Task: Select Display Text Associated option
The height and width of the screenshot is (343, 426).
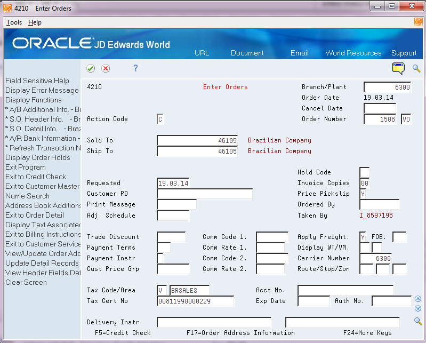Action: (x=43, y=225)
